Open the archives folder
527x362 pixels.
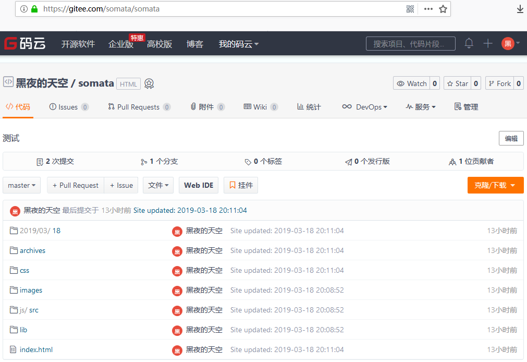coord(32,250)
